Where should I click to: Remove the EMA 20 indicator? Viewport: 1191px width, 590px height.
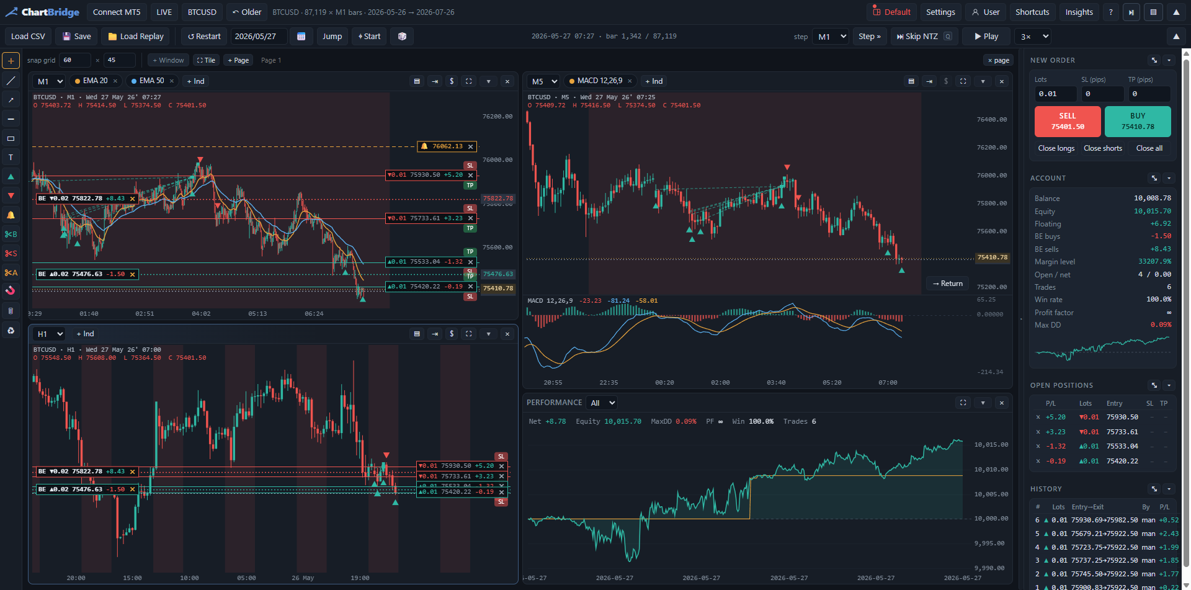coord(115,81)
